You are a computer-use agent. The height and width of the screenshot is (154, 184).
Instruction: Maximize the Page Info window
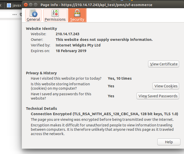35,5
